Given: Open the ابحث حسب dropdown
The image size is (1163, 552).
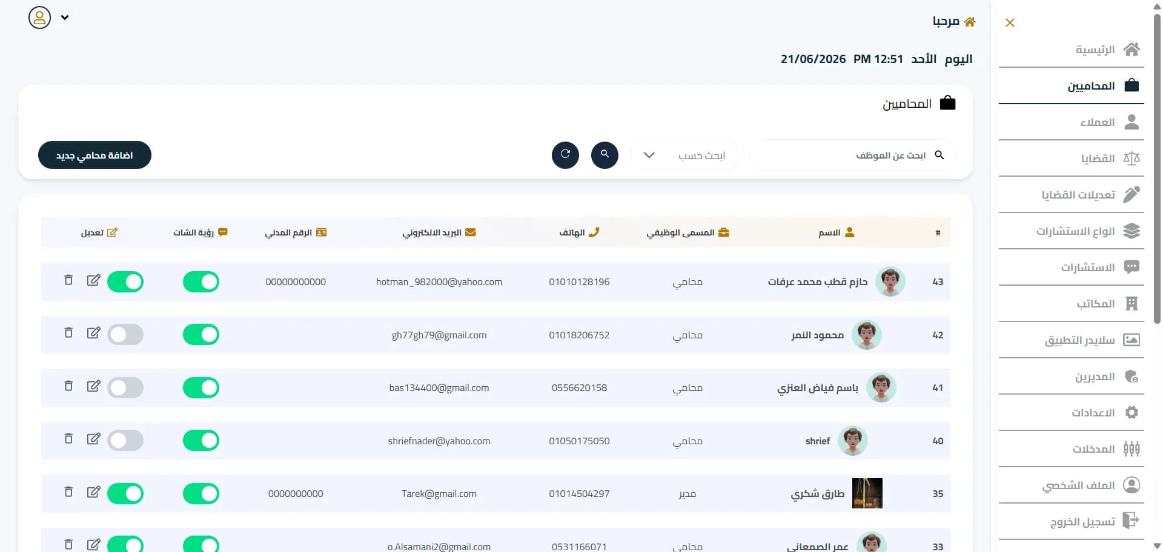Looking at the screenshot, I should 684,156.
